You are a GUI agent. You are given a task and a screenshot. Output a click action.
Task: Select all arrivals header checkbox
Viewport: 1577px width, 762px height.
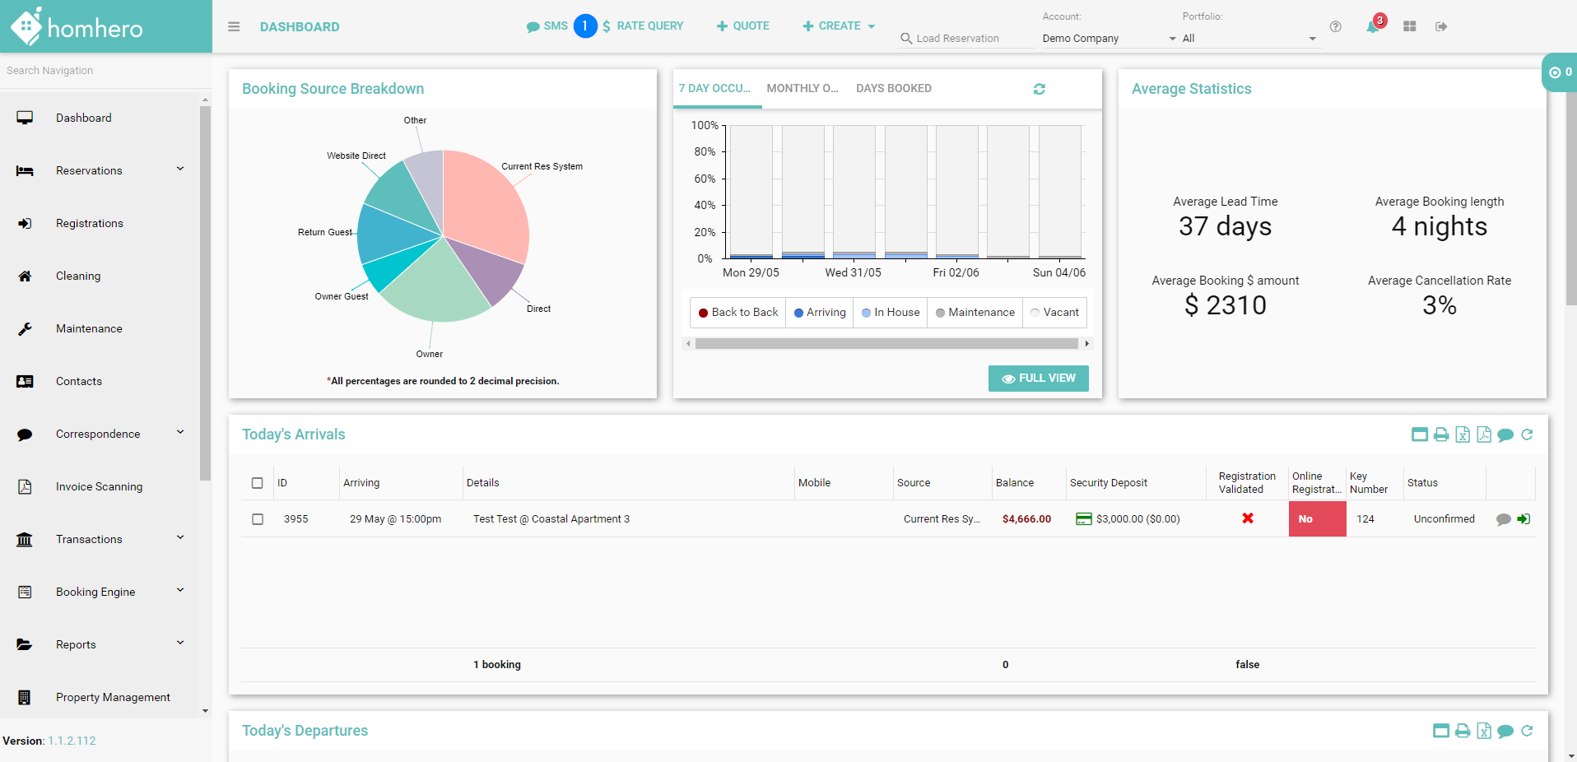pyautogui.click(x=258, y=483)
